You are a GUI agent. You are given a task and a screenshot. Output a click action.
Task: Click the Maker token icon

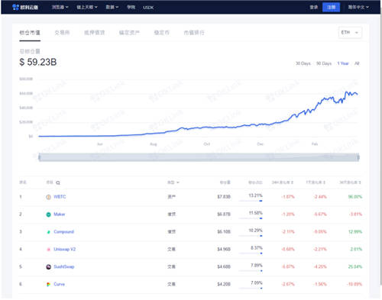[48, 215]
